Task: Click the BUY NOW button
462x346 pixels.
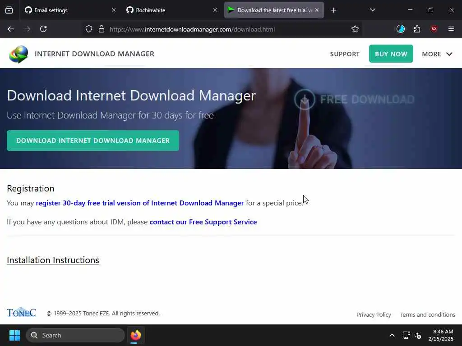Action: point(391,54)
